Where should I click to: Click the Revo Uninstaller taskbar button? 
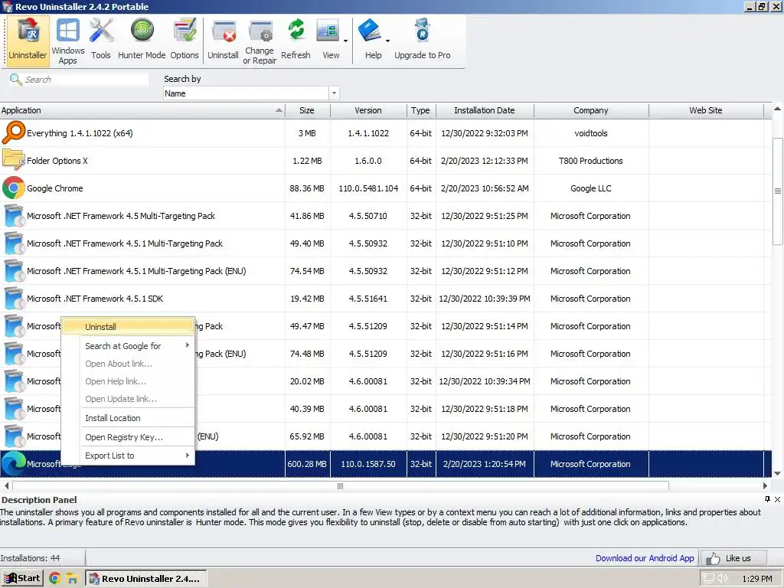(x=145, y=579)
